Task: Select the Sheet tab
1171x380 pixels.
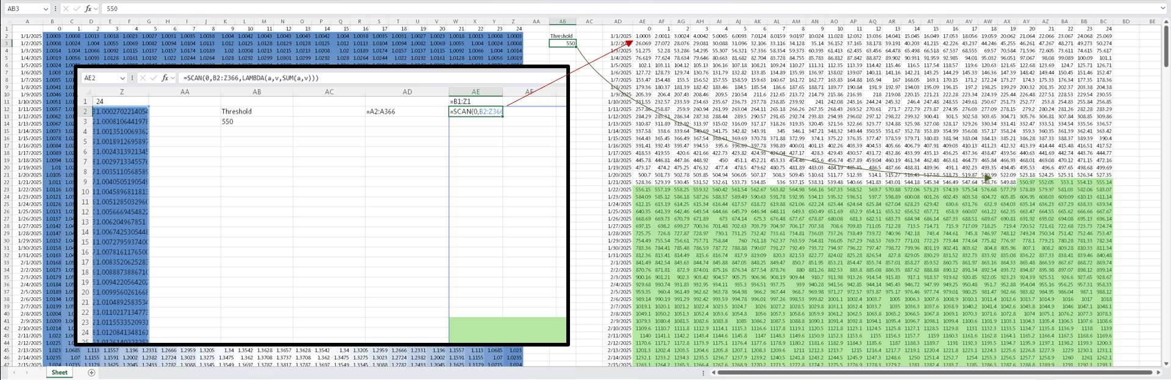Action: point(60,373)
